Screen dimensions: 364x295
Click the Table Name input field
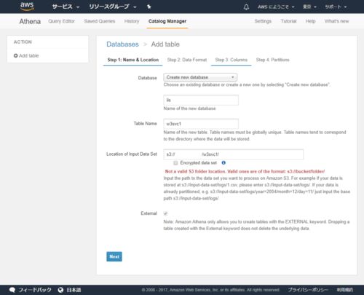pyautogui.click(x=201, y=124)
